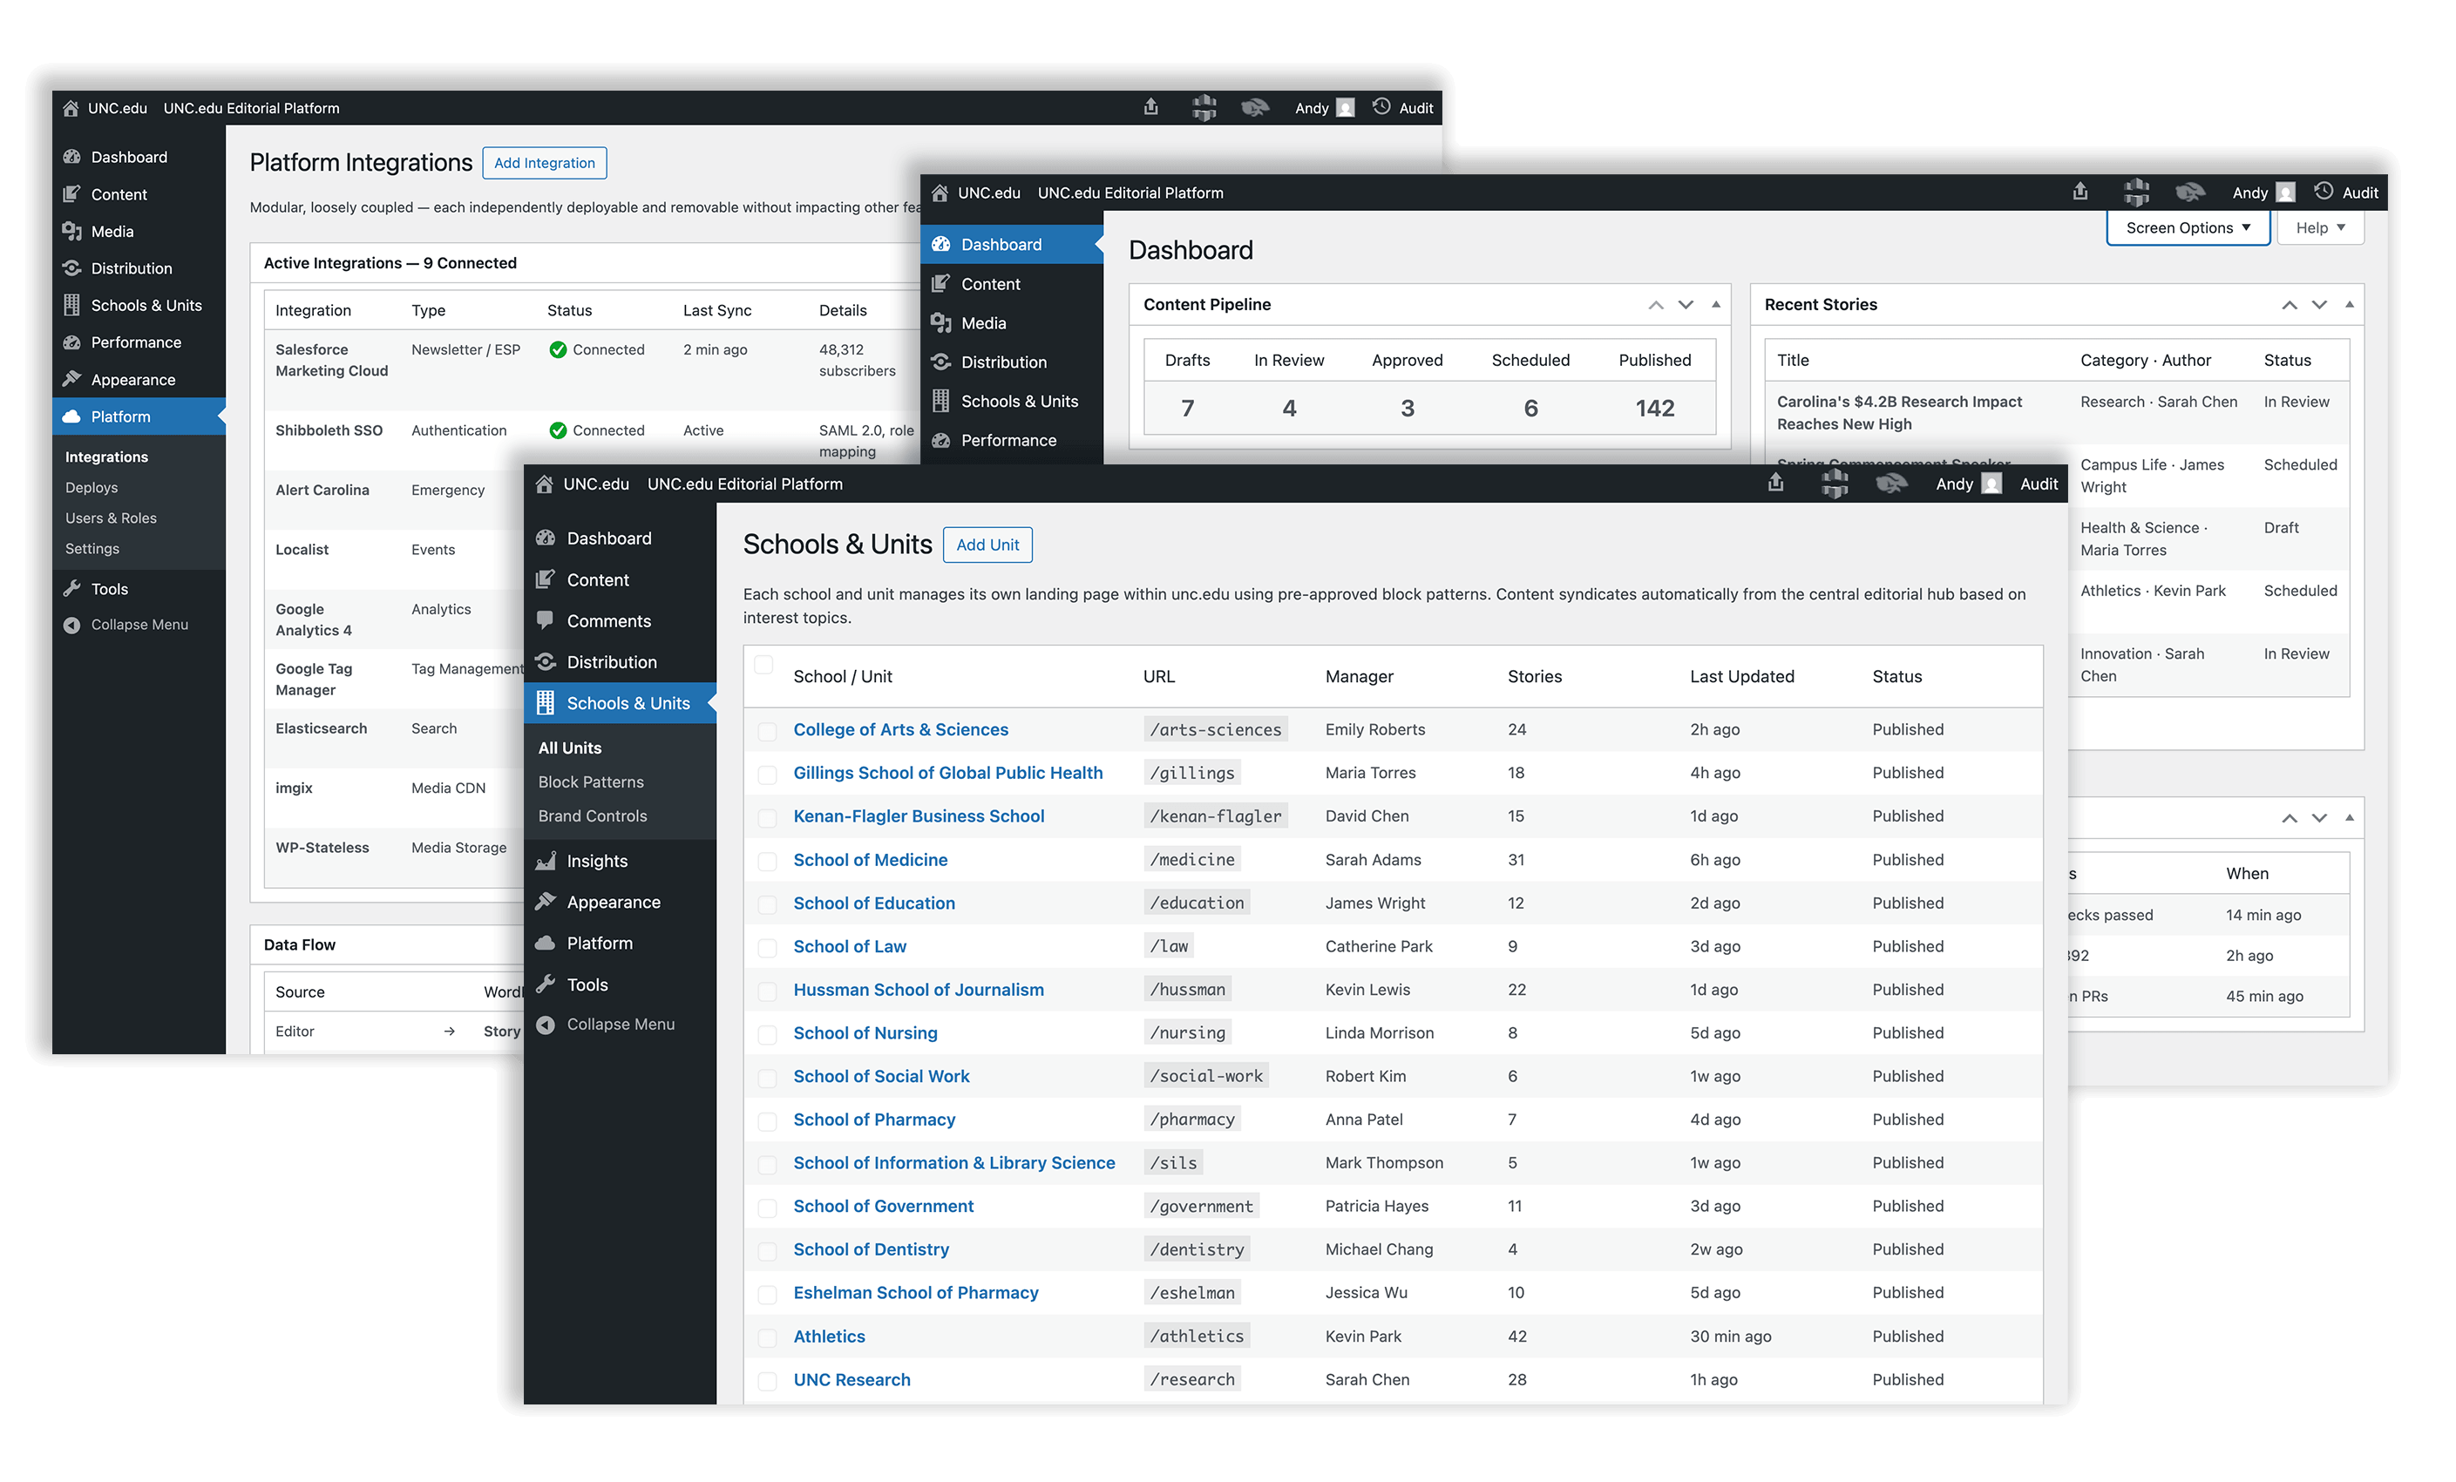This screenshot has height=1482, width=2456.
Task: Click the /kenan-flagler URL code
Action: (1215, 816)
